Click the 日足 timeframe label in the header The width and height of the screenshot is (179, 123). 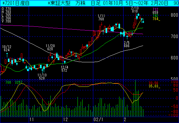point(96,3)
